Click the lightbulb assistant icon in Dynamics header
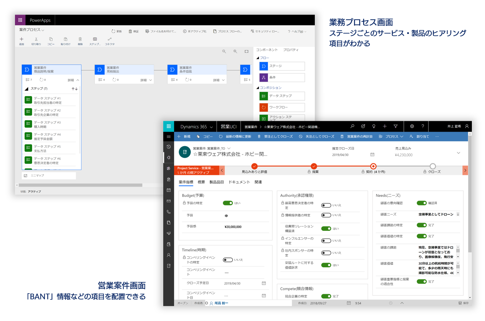 coord(374,126)
